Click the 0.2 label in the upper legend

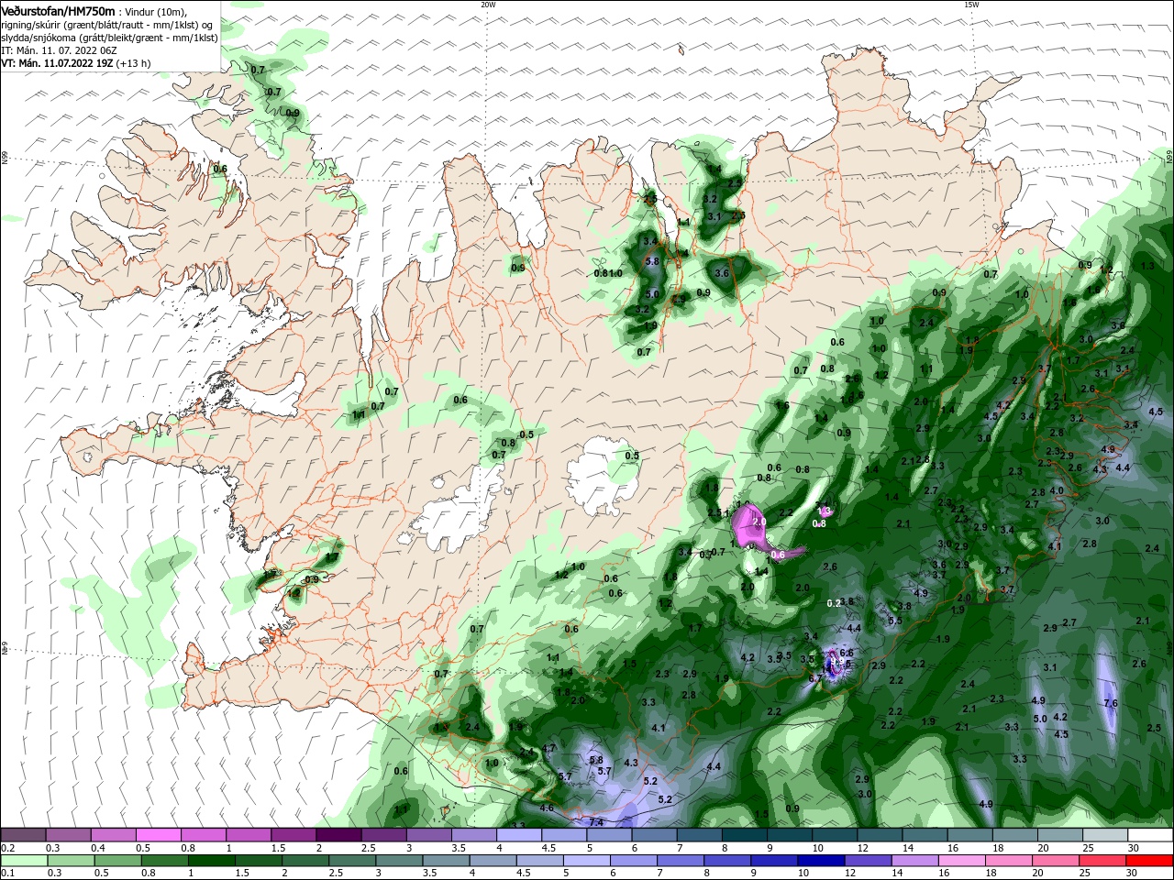tap(7, 848)
